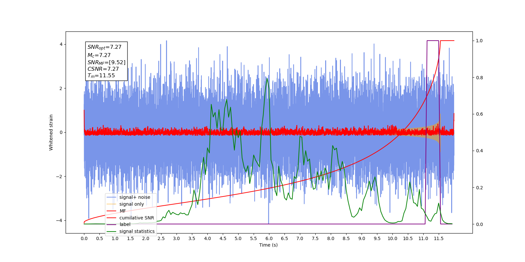Click the 10.5 x-axis tick label
This screenshot has height=262, width=525.
pyautogui.click(x=408, y=238)
